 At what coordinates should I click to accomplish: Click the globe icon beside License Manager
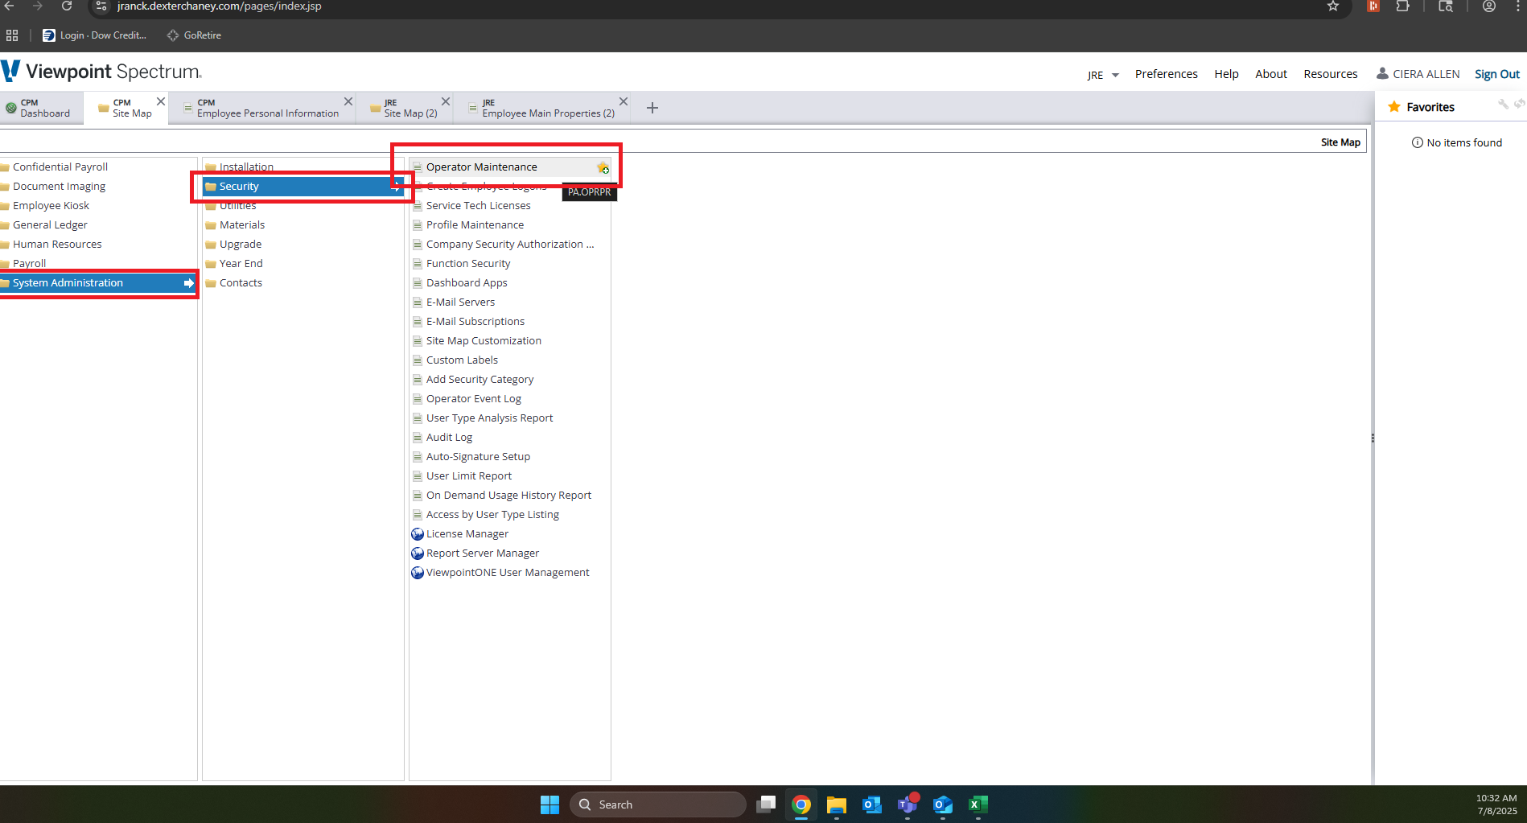[418, 533]
